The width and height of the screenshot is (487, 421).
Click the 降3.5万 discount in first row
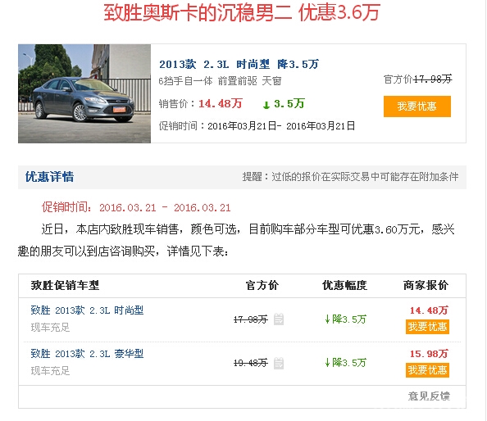[x=346, y=319]
